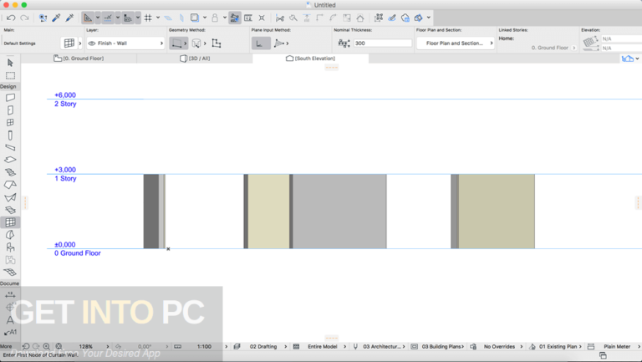Choose the Object chair tool

point(10,247)
